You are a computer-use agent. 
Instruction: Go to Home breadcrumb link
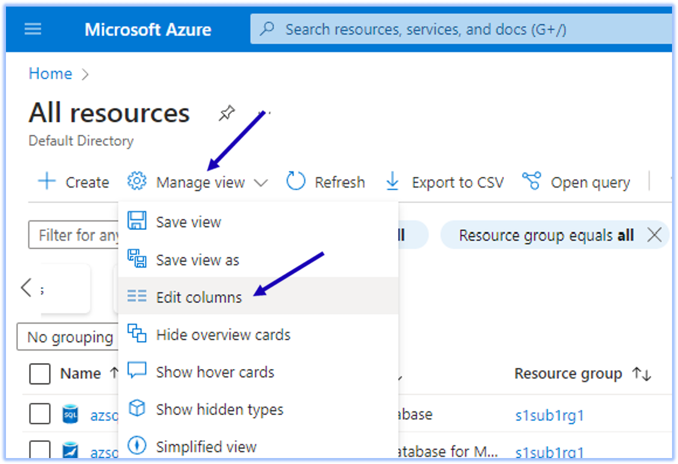[x=50, y=73]
